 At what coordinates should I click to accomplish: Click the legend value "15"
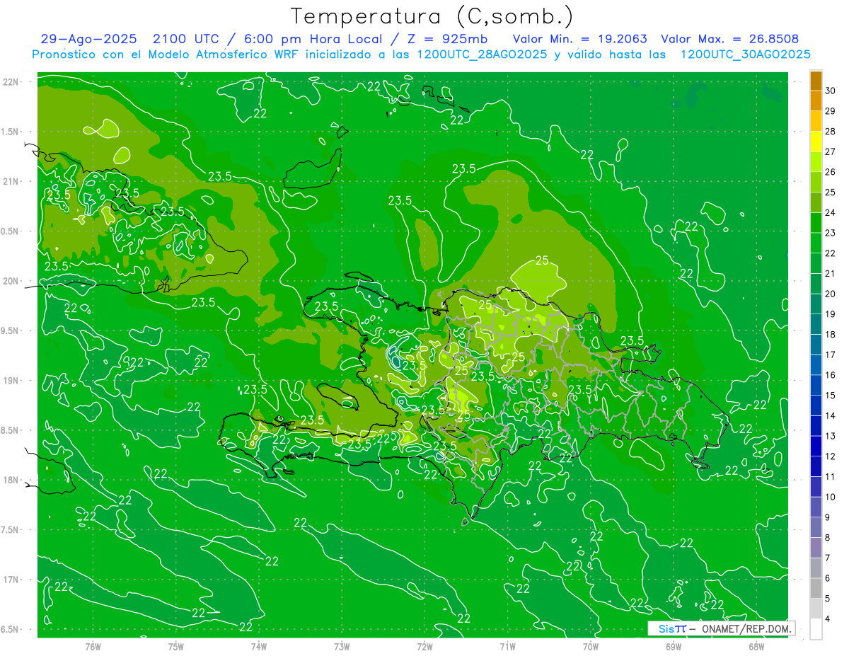(x=831, y=395)
